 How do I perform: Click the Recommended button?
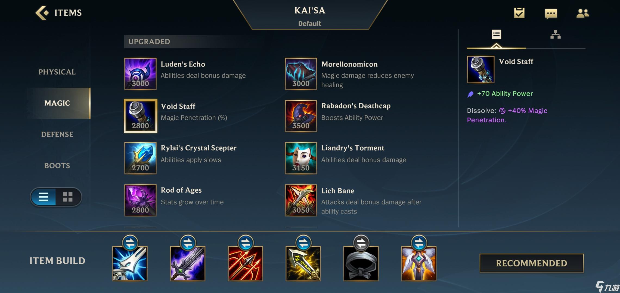(x=532, y=263)
